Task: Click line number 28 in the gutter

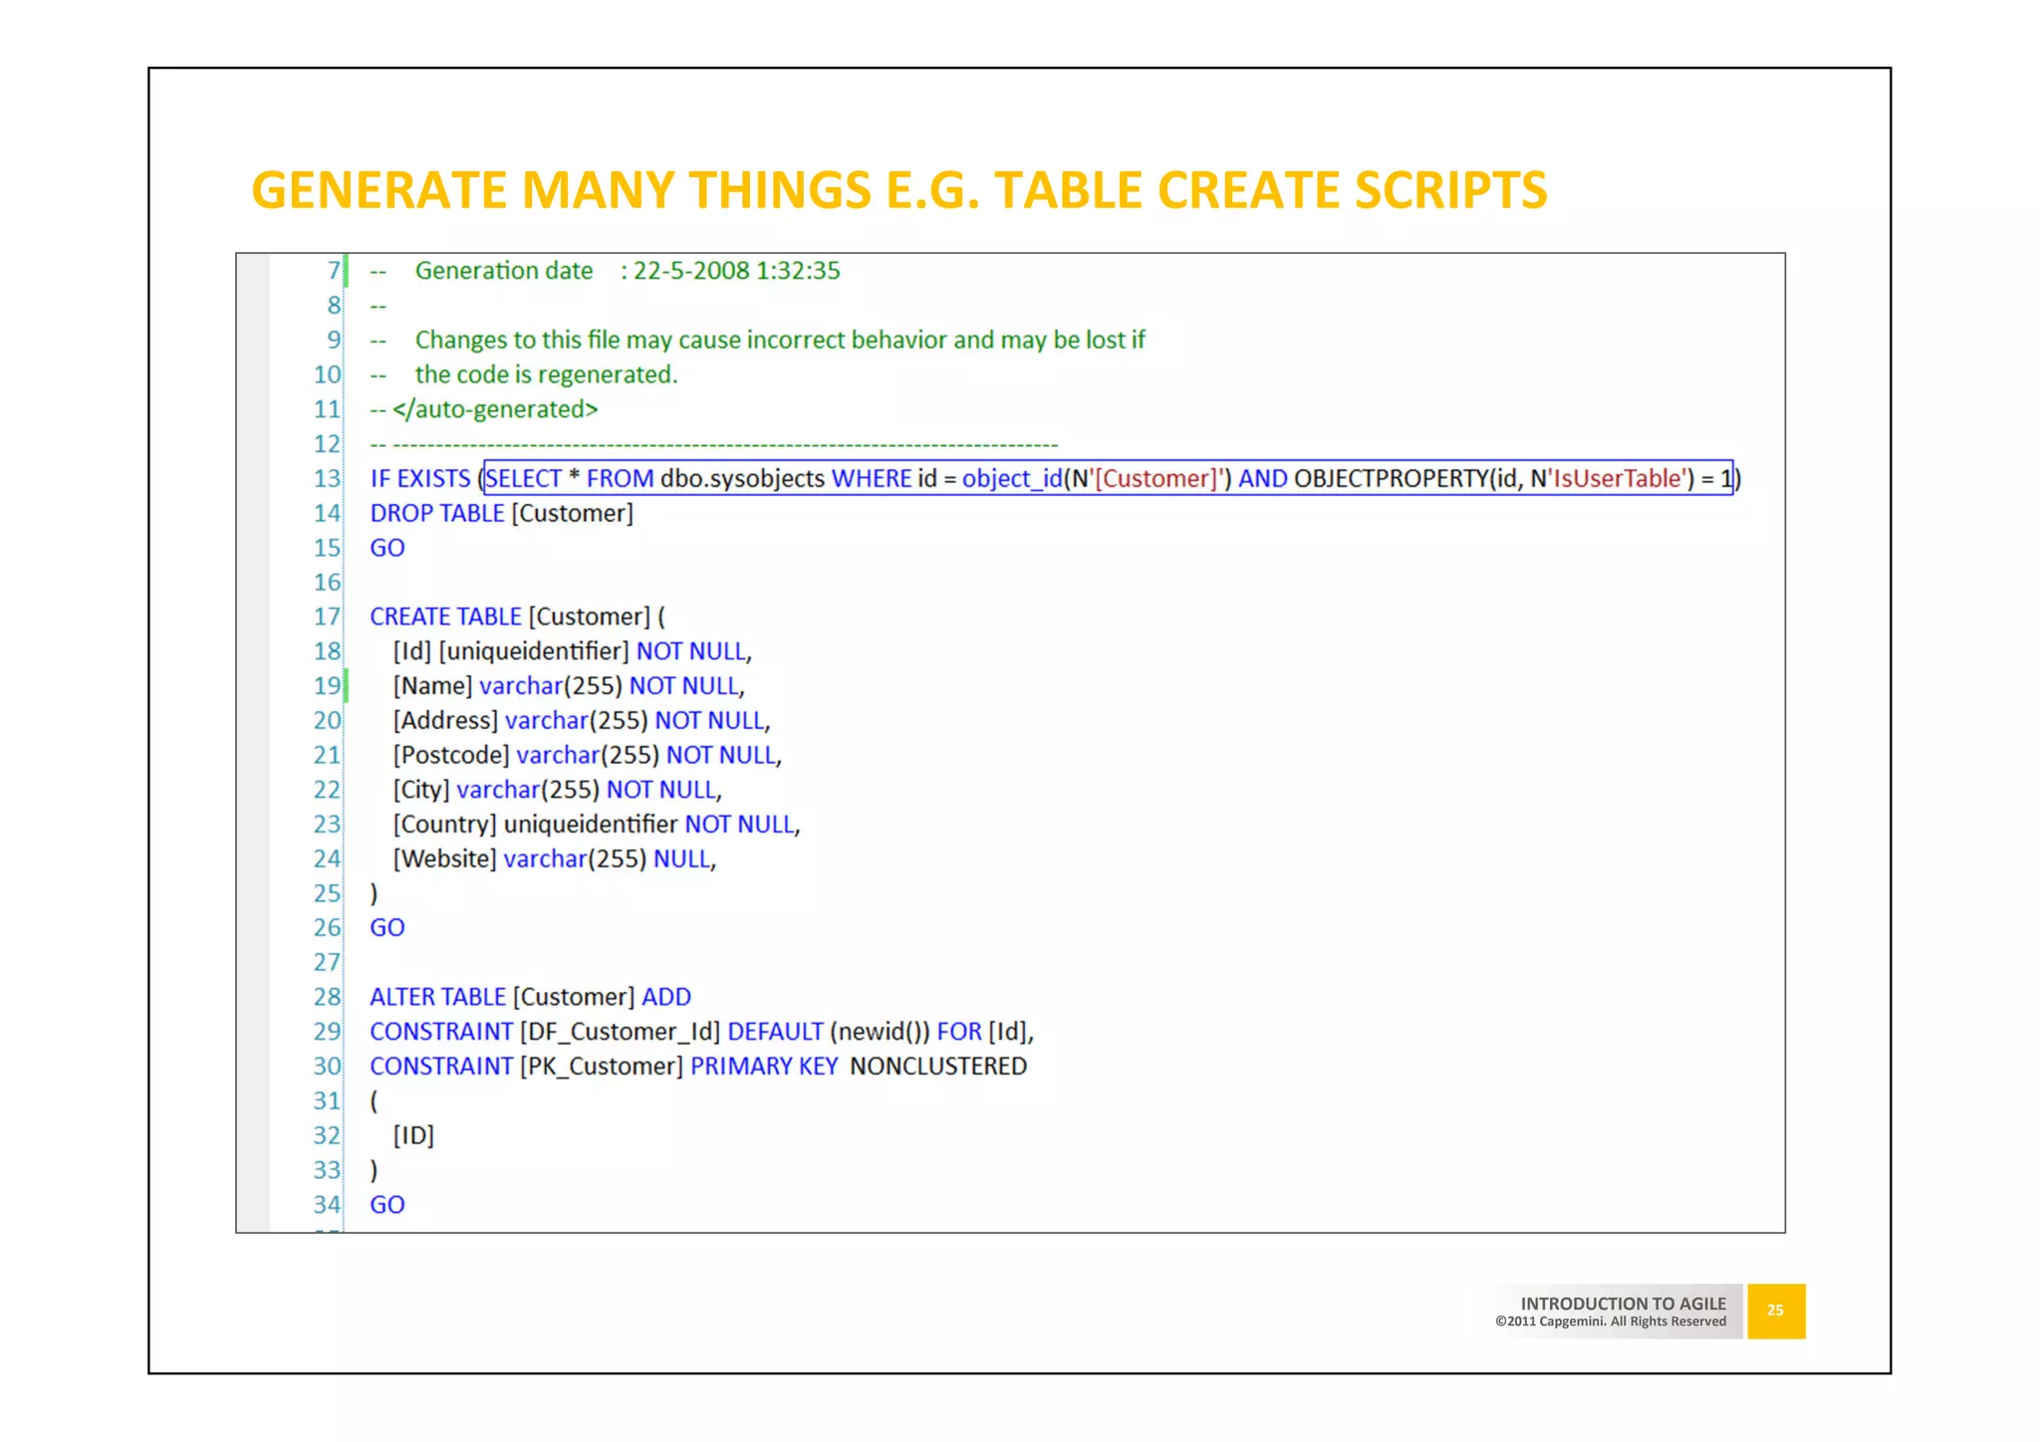Action: (x=327, y=998)
